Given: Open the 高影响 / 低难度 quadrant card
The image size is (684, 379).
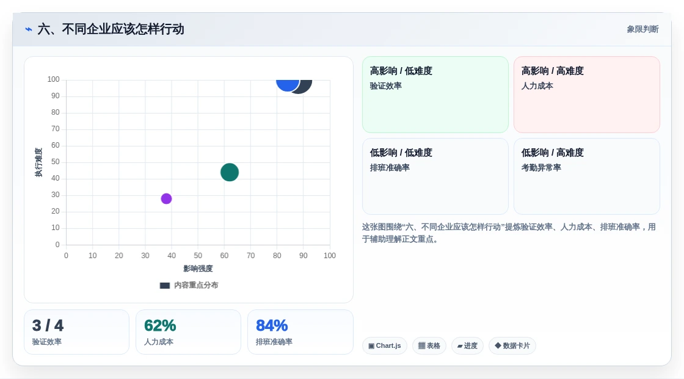Looking at the screenshot, I should coord(435,95).
